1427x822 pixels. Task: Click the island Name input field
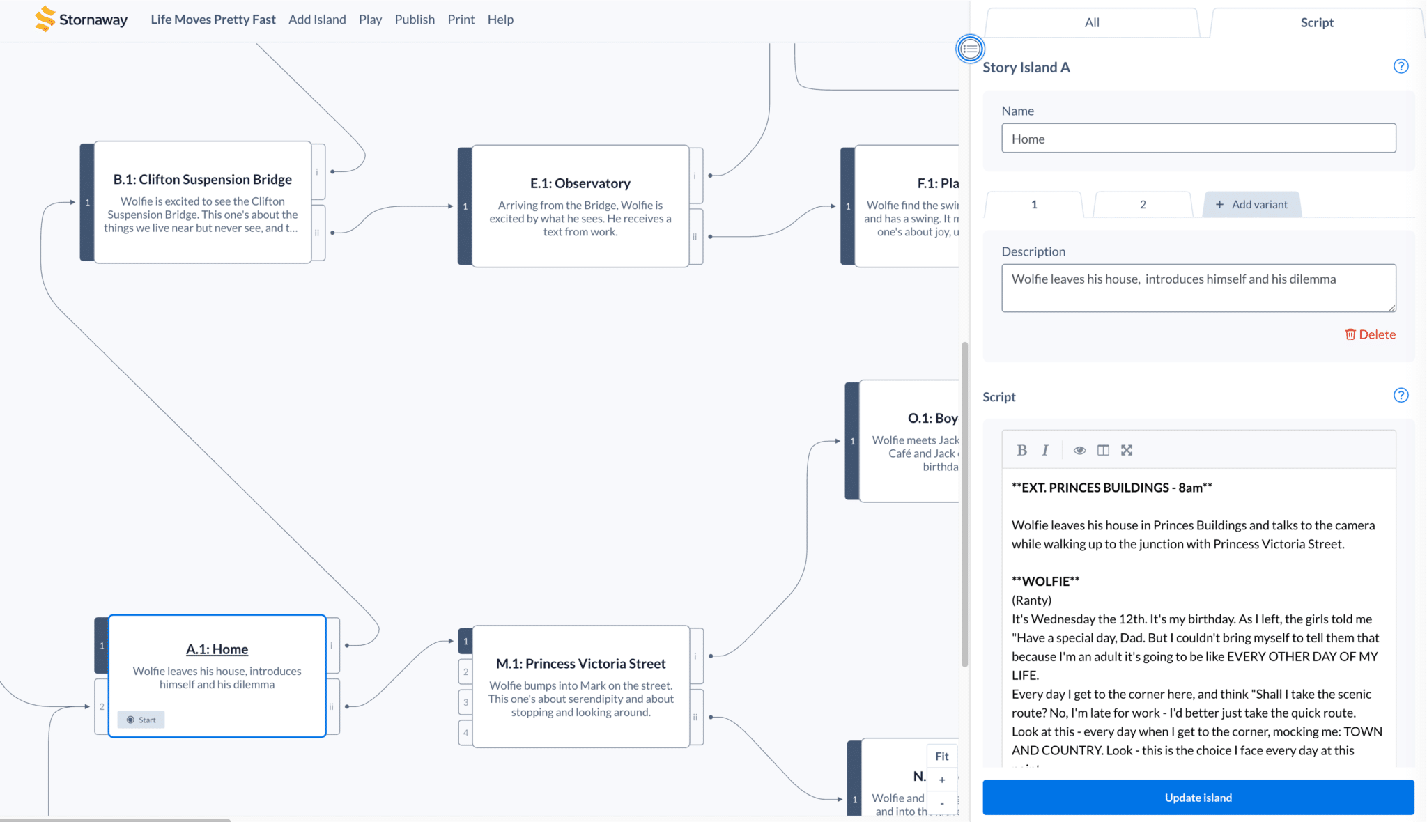tap(1198, 139)
